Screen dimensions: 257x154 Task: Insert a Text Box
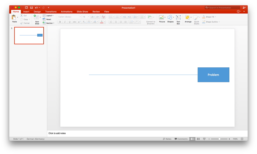(178, 18)
